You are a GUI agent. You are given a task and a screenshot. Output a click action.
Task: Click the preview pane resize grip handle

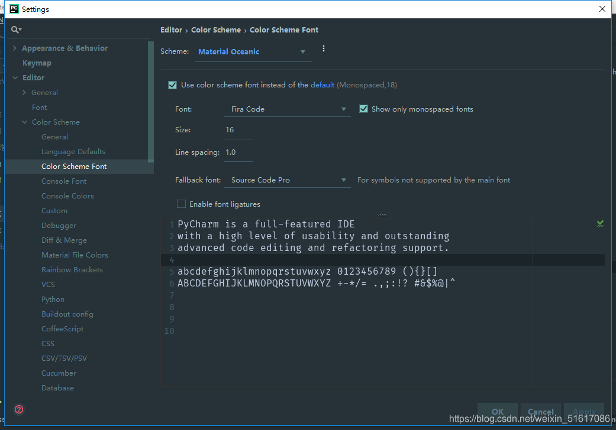382,215
